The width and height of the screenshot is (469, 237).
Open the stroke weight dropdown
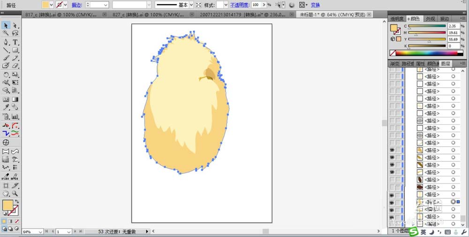pyautogui.click(x=106, y=5)
